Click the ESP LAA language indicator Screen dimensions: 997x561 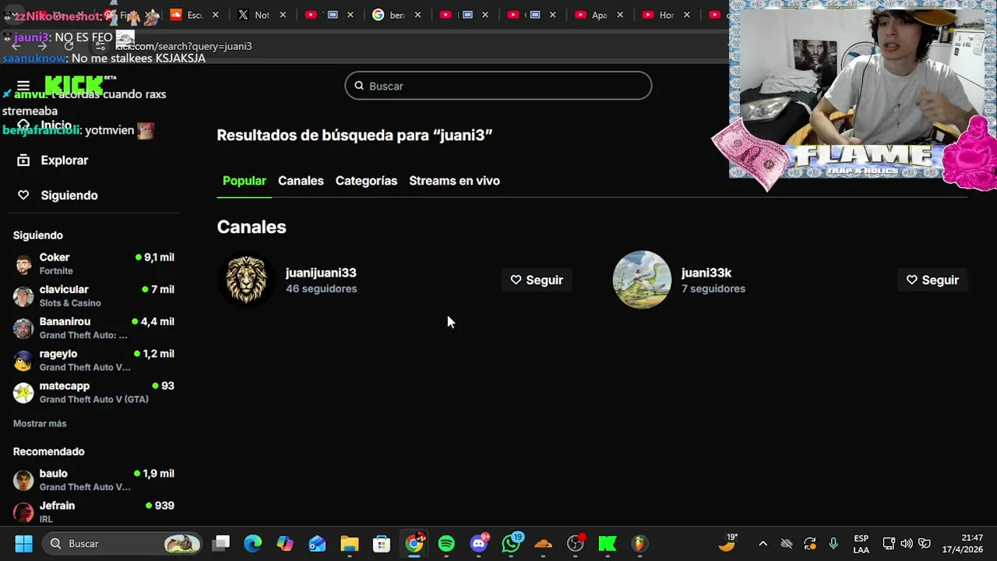[861, 543]
